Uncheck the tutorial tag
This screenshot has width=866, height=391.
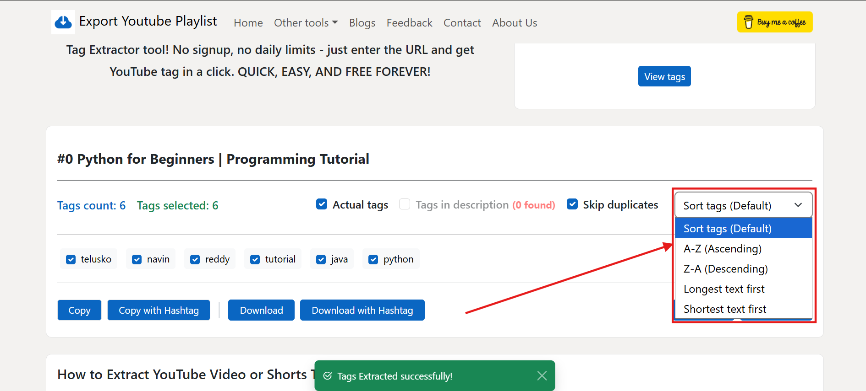255,259
